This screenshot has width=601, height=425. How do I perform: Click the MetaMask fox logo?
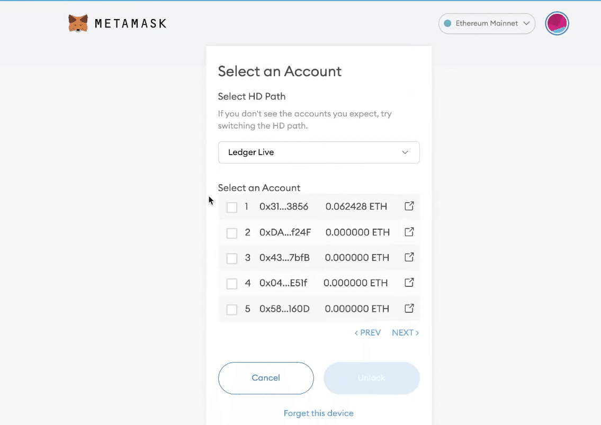click(78, 23)
